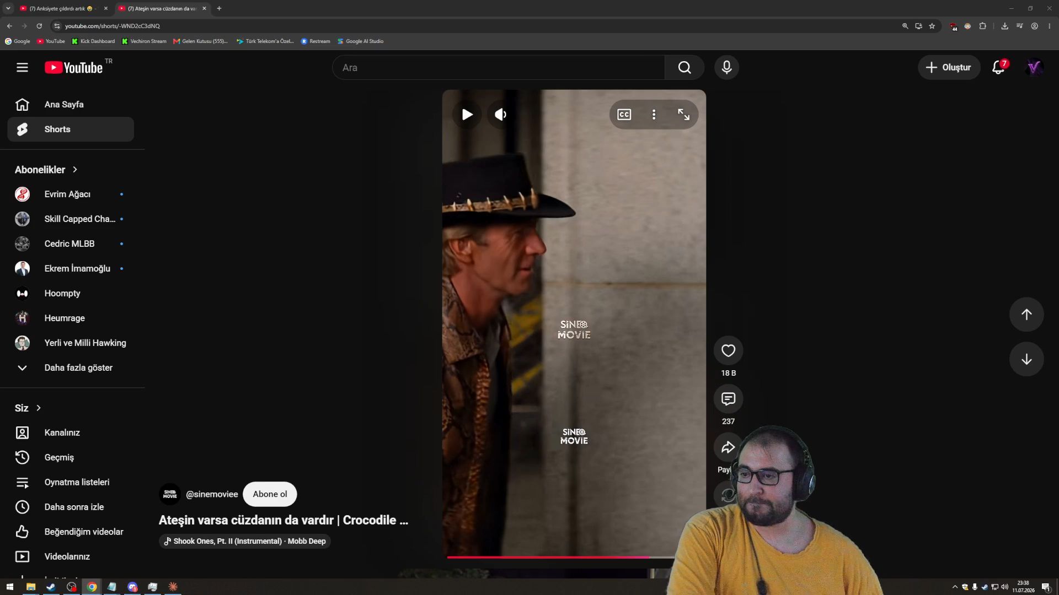1059x595 pixels.
Task: Open the short's three-dot options menu
Action: tap(654, 115)
